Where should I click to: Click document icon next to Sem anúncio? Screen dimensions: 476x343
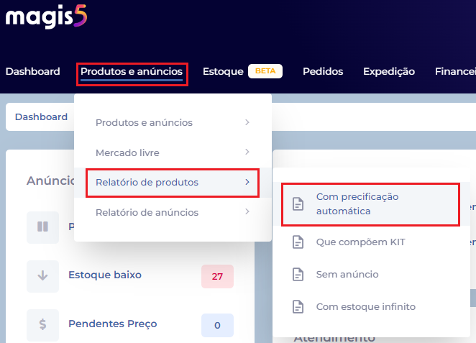coord(298,275)
